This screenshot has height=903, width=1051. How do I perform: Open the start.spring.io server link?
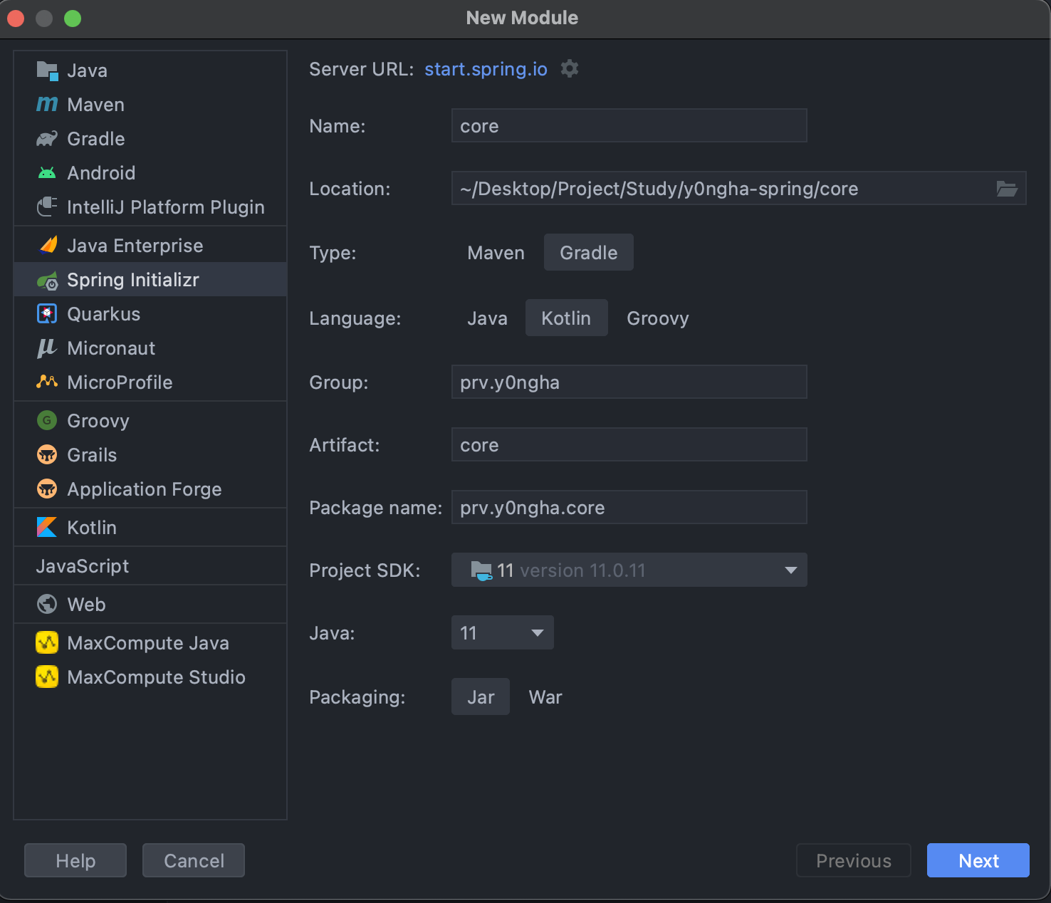(486, 69)
